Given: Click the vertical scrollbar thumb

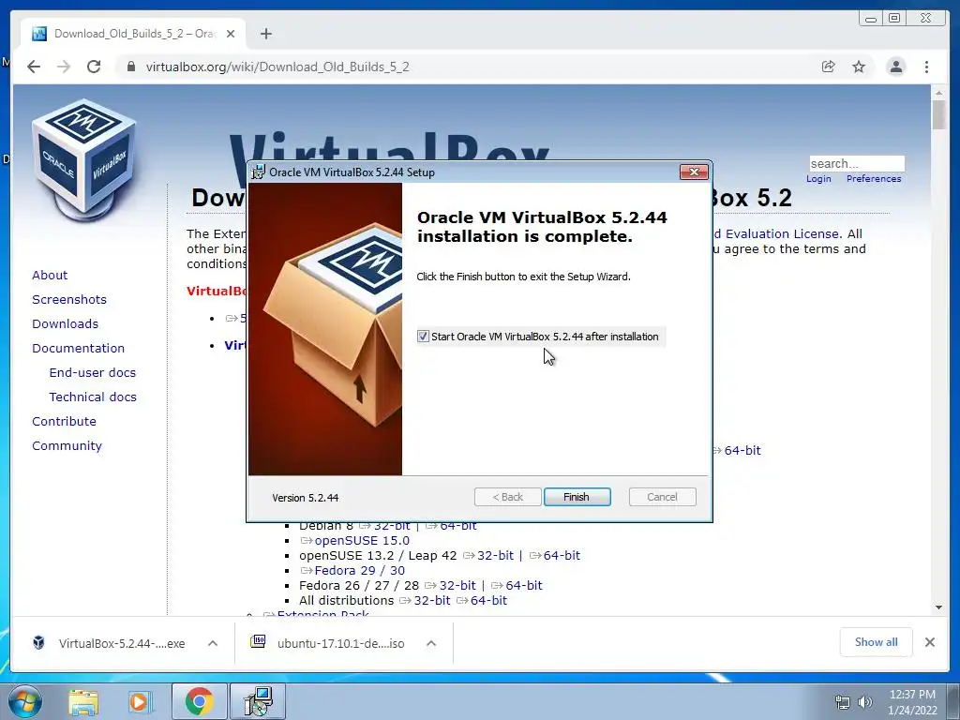Looking at the screenshot, I should coord(938,114).
